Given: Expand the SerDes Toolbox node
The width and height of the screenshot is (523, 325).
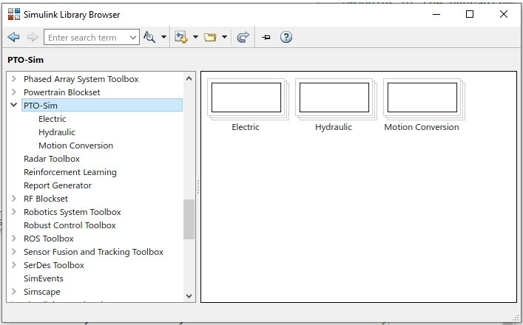Looking at the screenshot, I should click(x=13, y=265).
